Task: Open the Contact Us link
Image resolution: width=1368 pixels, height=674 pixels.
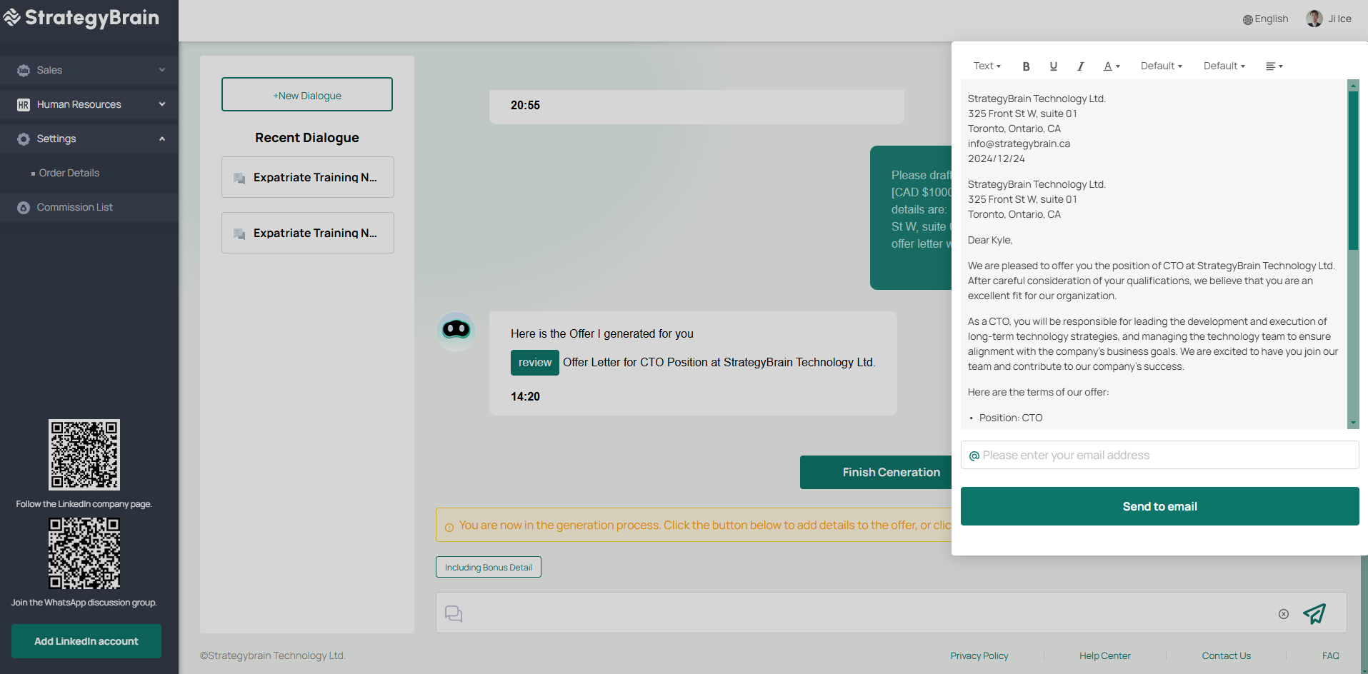Action: [x=1227, y=655]
